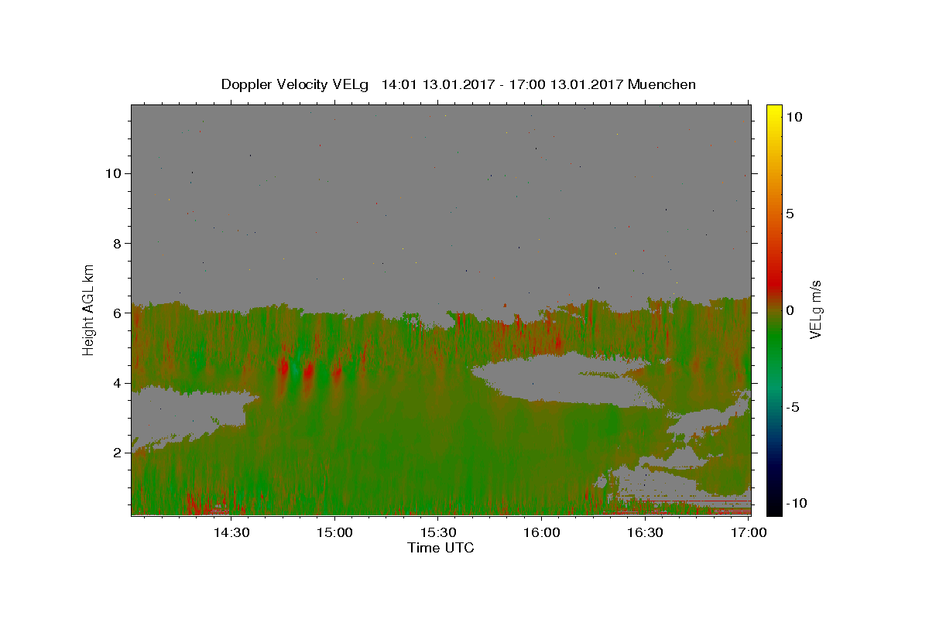This screenshot has height=619, width=929.
Task: Click the colorbar label -5
Action: (793, 407)
